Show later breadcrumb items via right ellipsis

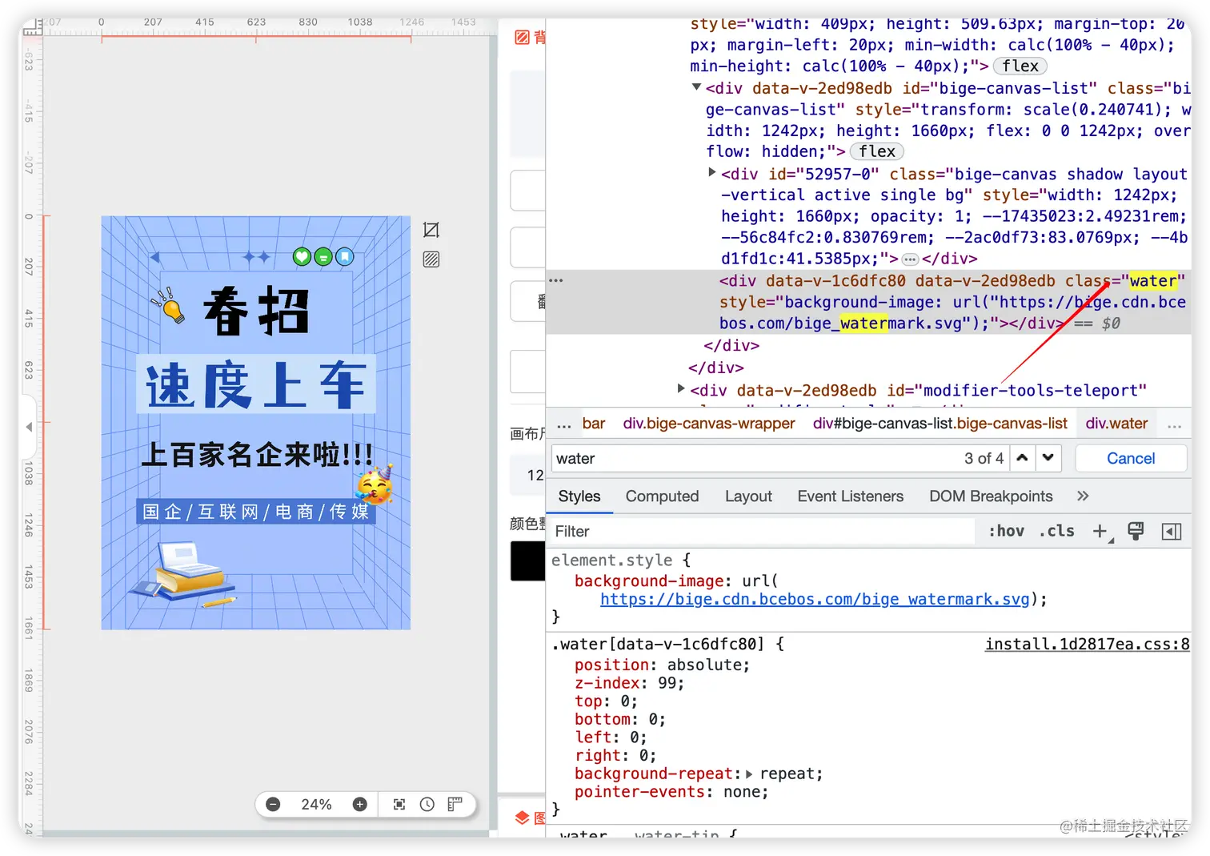click(x=1175, y=424)
